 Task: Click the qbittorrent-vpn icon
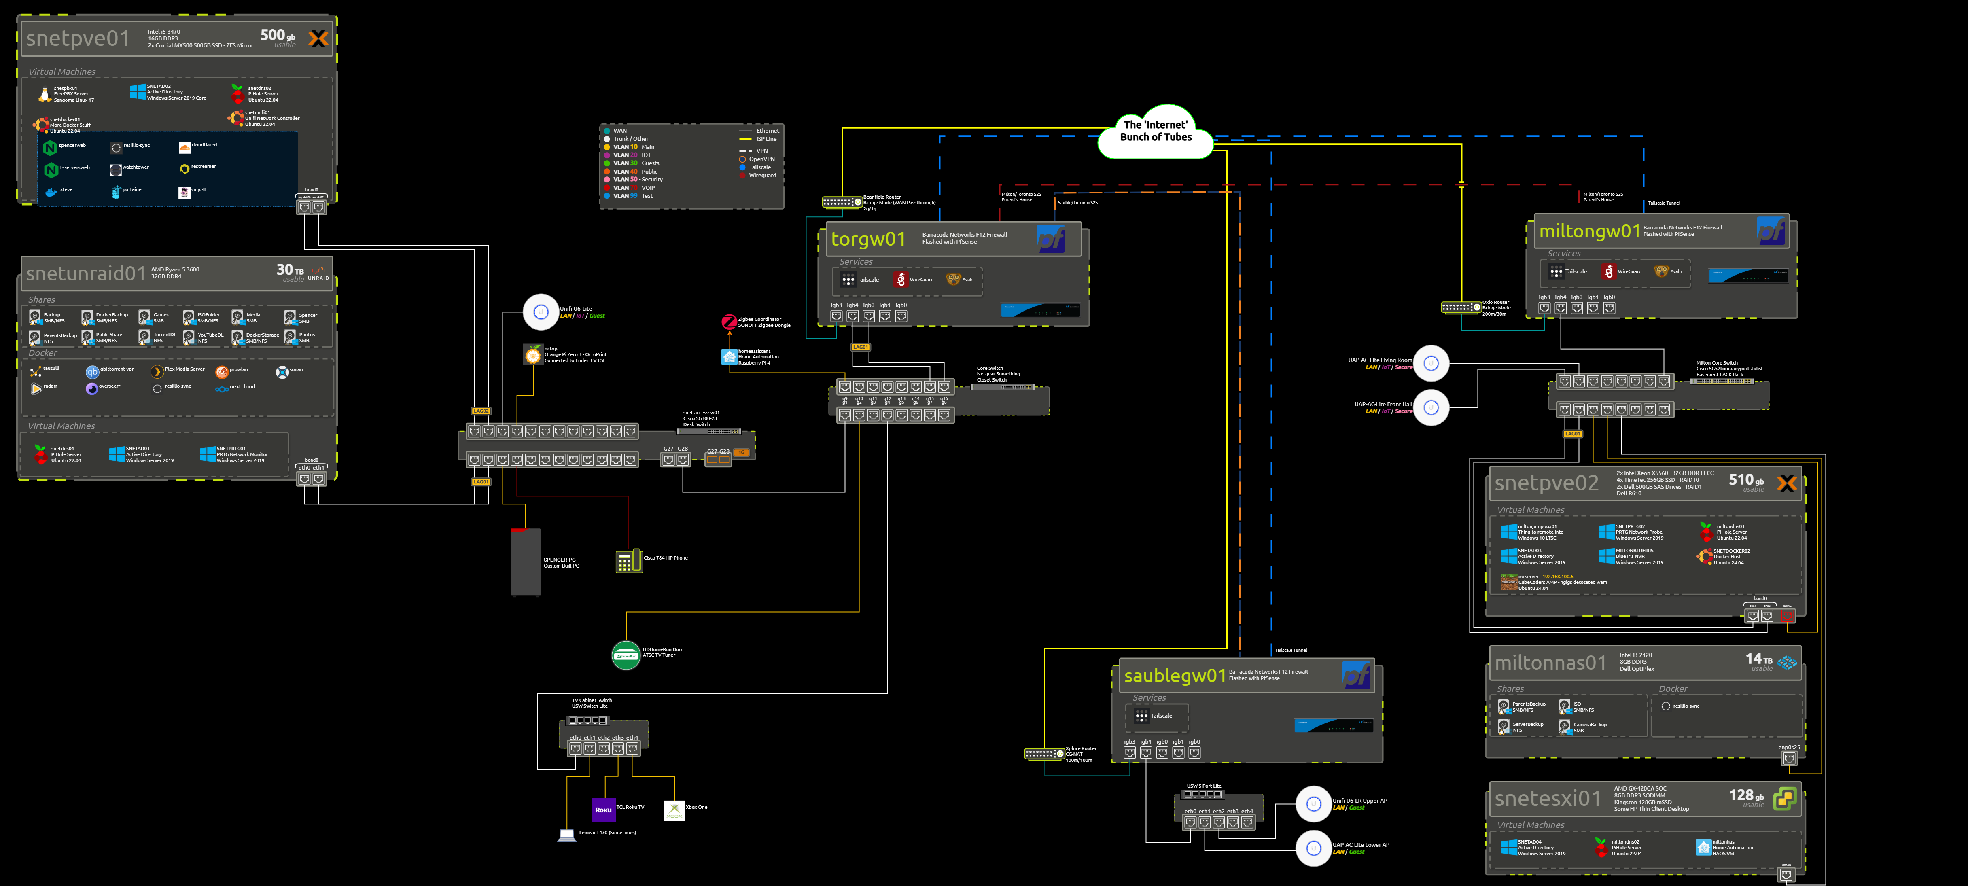92,372
